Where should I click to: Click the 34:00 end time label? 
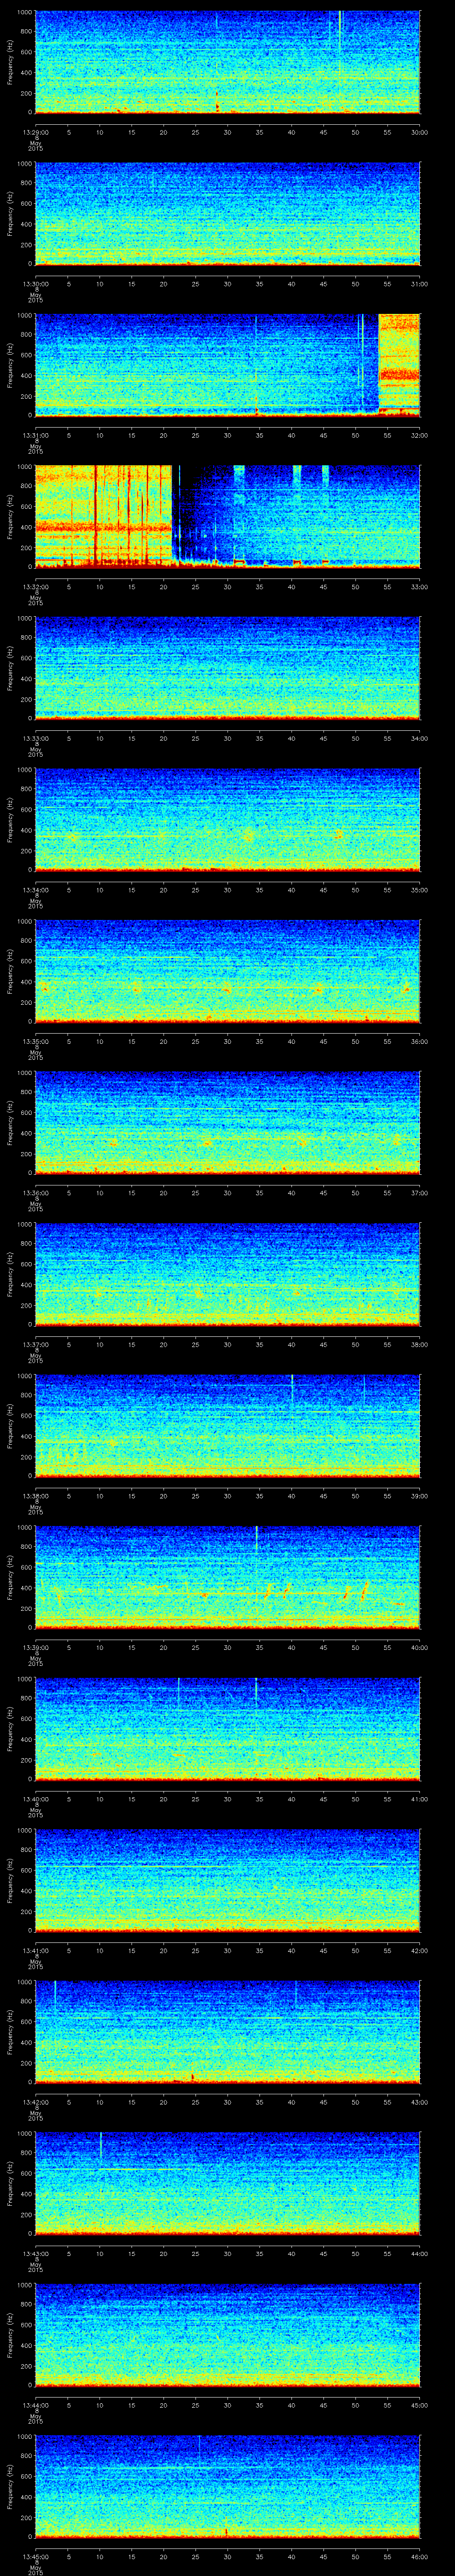(x=420, y=738)
